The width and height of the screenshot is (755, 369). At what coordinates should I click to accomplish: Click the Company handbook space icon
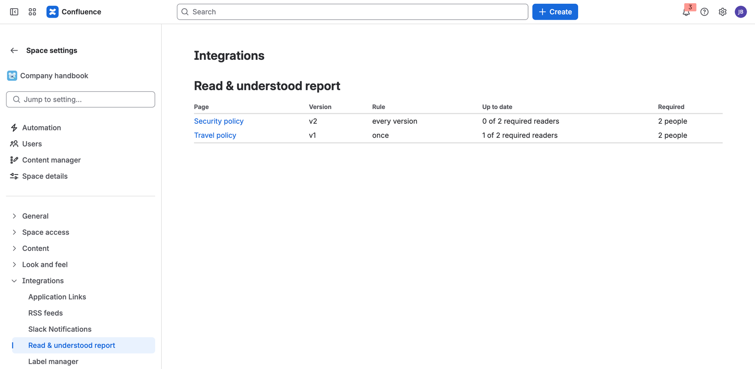12,76
